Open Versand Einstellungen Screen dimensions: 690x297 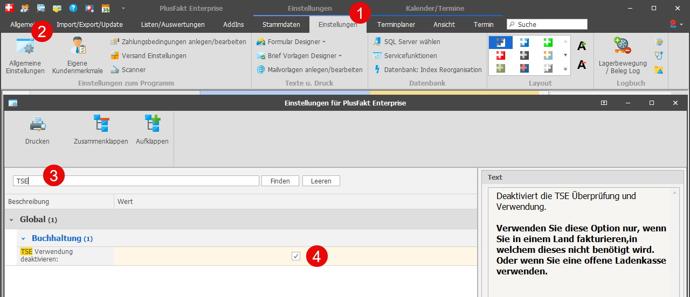coord(148,55)
